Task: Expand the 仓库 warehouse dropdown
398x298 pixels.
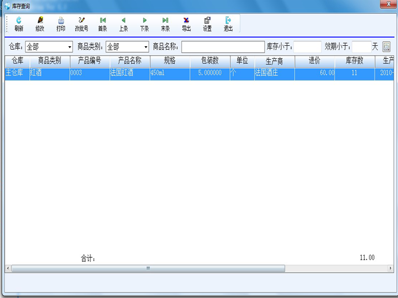Action: (69, 47)
